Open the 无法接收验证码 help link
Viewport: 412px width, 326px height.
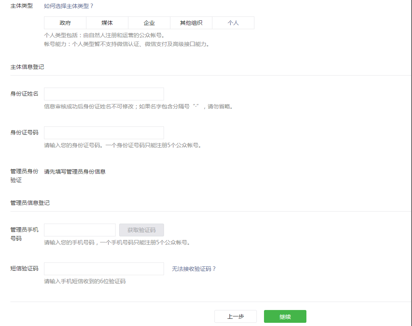click(x=194, y=269)
